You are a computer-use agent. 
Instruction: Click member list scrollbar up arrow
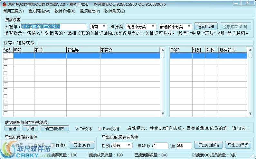coord(250,50)
